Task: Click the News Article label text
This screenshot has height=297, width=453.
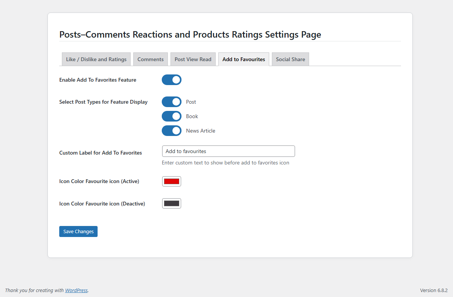Action: click(x=200, y=131)
